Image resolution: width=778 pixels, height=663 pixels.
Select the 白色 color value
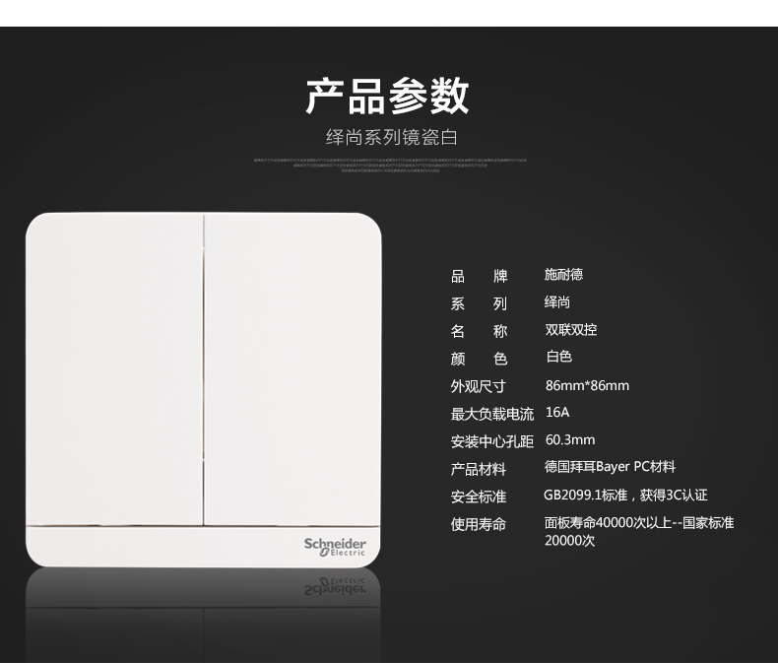click(558, 357)
